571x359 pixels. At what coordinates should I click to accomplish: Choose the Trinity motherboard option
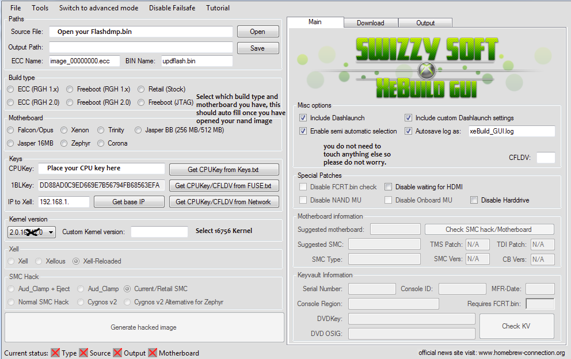(x=101, y=130)
